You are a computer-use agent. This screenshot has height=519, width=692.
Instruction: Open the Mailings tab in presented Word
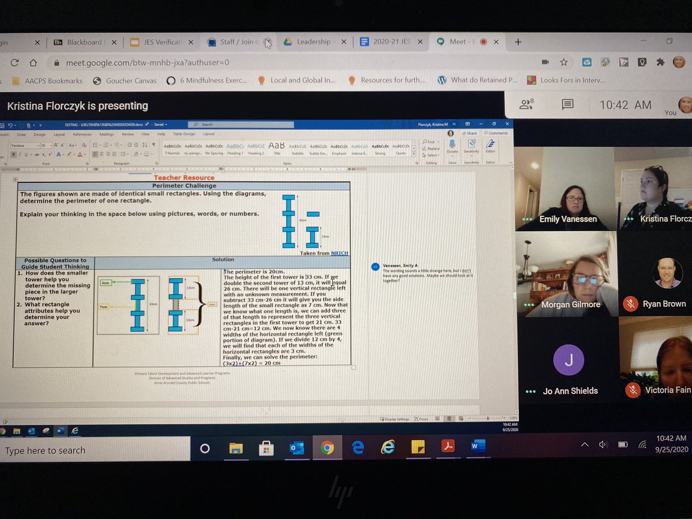107,134
